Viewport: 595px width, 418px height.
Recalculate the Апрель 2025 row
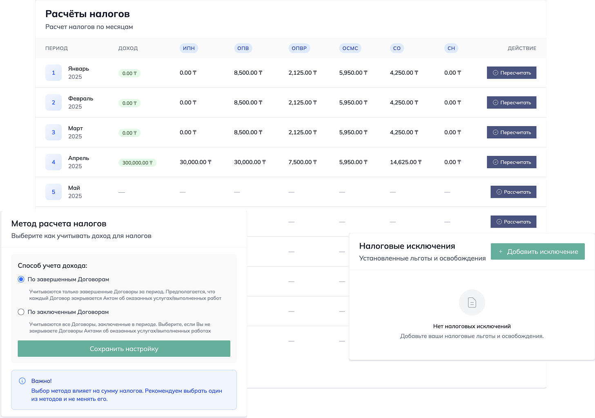511,162
